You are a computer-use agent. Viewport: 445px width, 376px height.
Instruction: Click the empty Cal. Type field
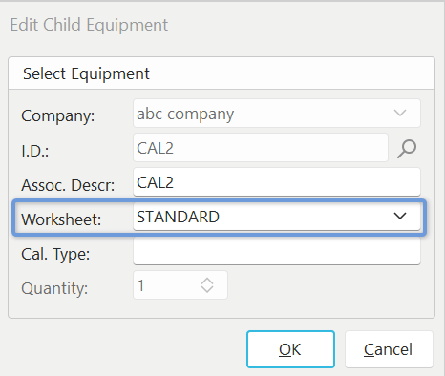click(x=277, y=251)
